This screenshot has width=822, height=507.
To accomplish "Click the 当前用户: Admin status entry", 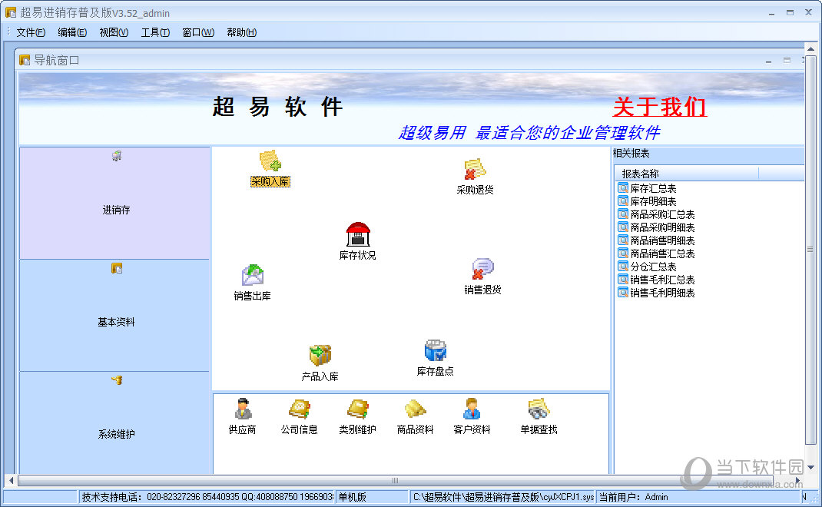I will click(x=698, y=497).
